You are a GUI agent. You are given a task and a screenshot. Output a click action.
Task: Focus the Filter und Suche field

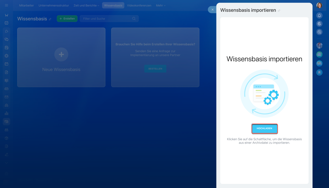tap(109, 18)
